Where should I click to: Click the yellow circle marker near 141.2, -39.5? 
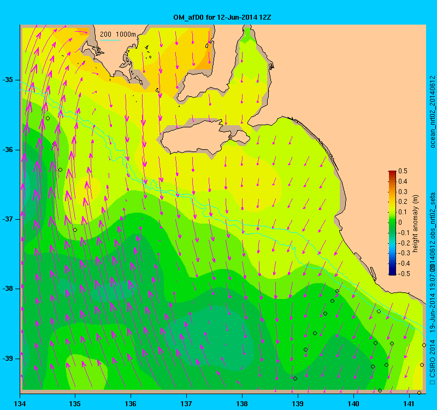[419, 393]
